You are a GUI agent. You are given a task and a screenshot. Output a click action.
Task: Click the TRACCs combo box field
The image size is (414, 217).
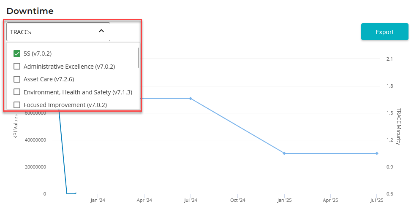pyautogui.click(x=51, y=32)
